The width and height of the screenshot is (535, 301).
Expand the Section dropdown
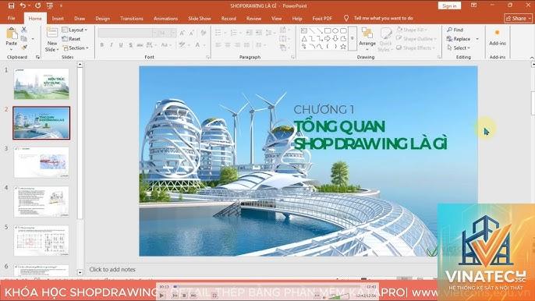point(76,48)
